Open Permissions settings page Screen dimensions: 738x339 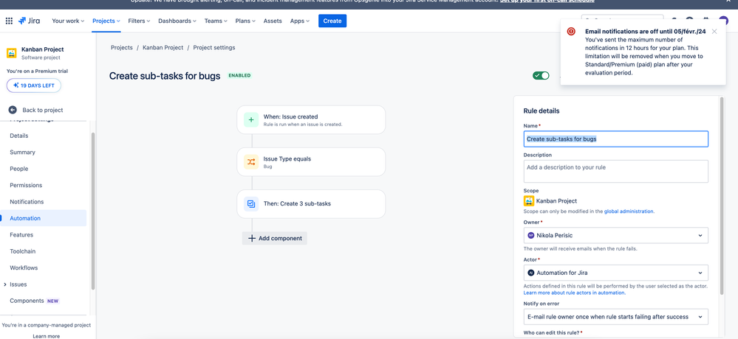(x=26, y=185)
